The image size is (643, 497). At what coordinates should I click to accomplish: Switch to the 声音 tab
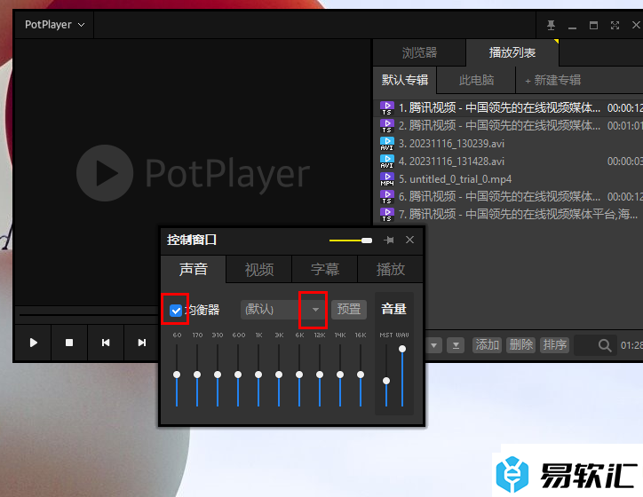coord(193,269)
